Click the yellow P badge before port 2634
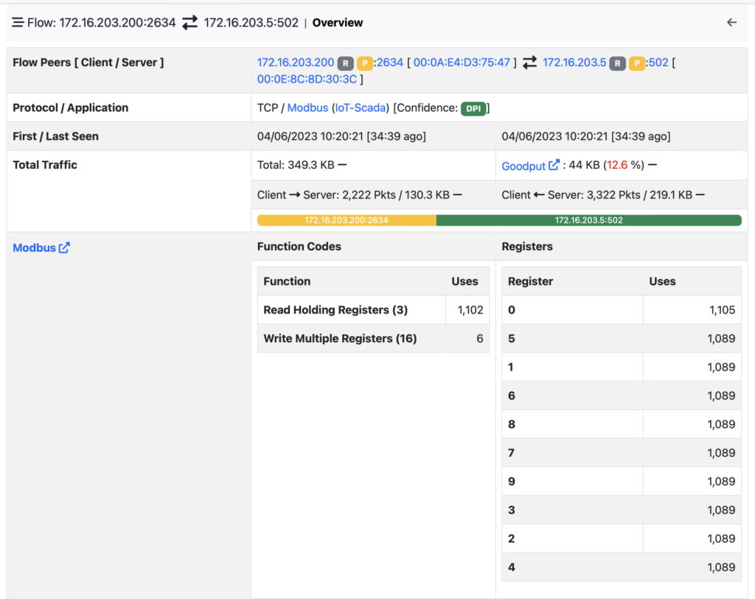755x599 pixels. coord(364,63)
